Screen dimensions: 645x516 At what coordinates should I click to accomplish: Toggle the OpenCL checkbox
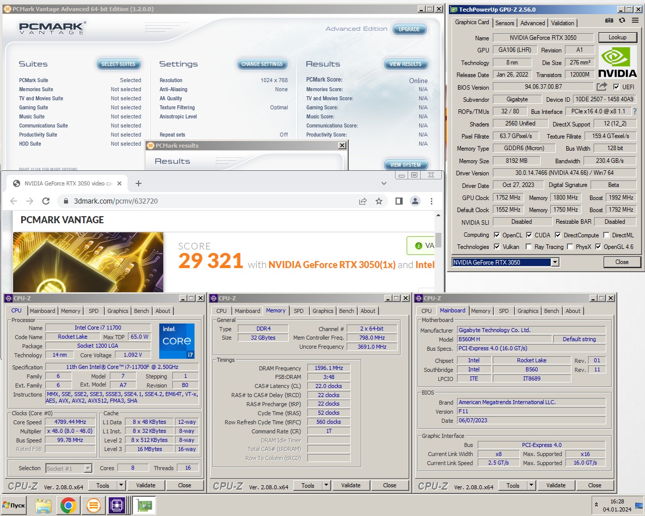[x=497, y=235]
